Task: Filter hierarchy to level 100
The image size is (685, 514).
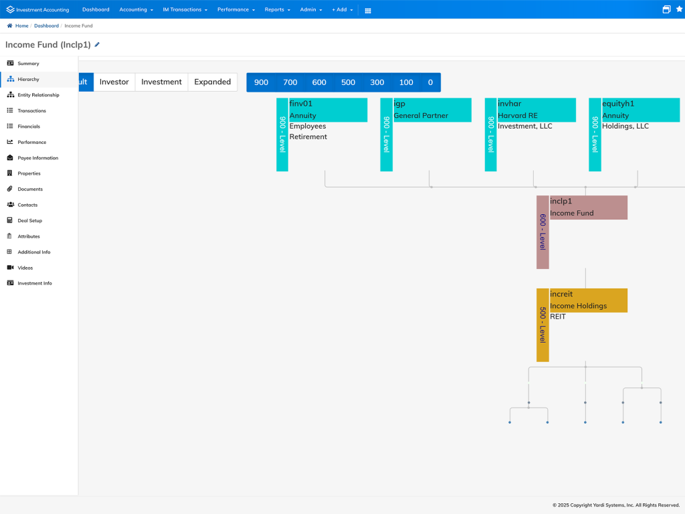Action: (x=406, y=82)
